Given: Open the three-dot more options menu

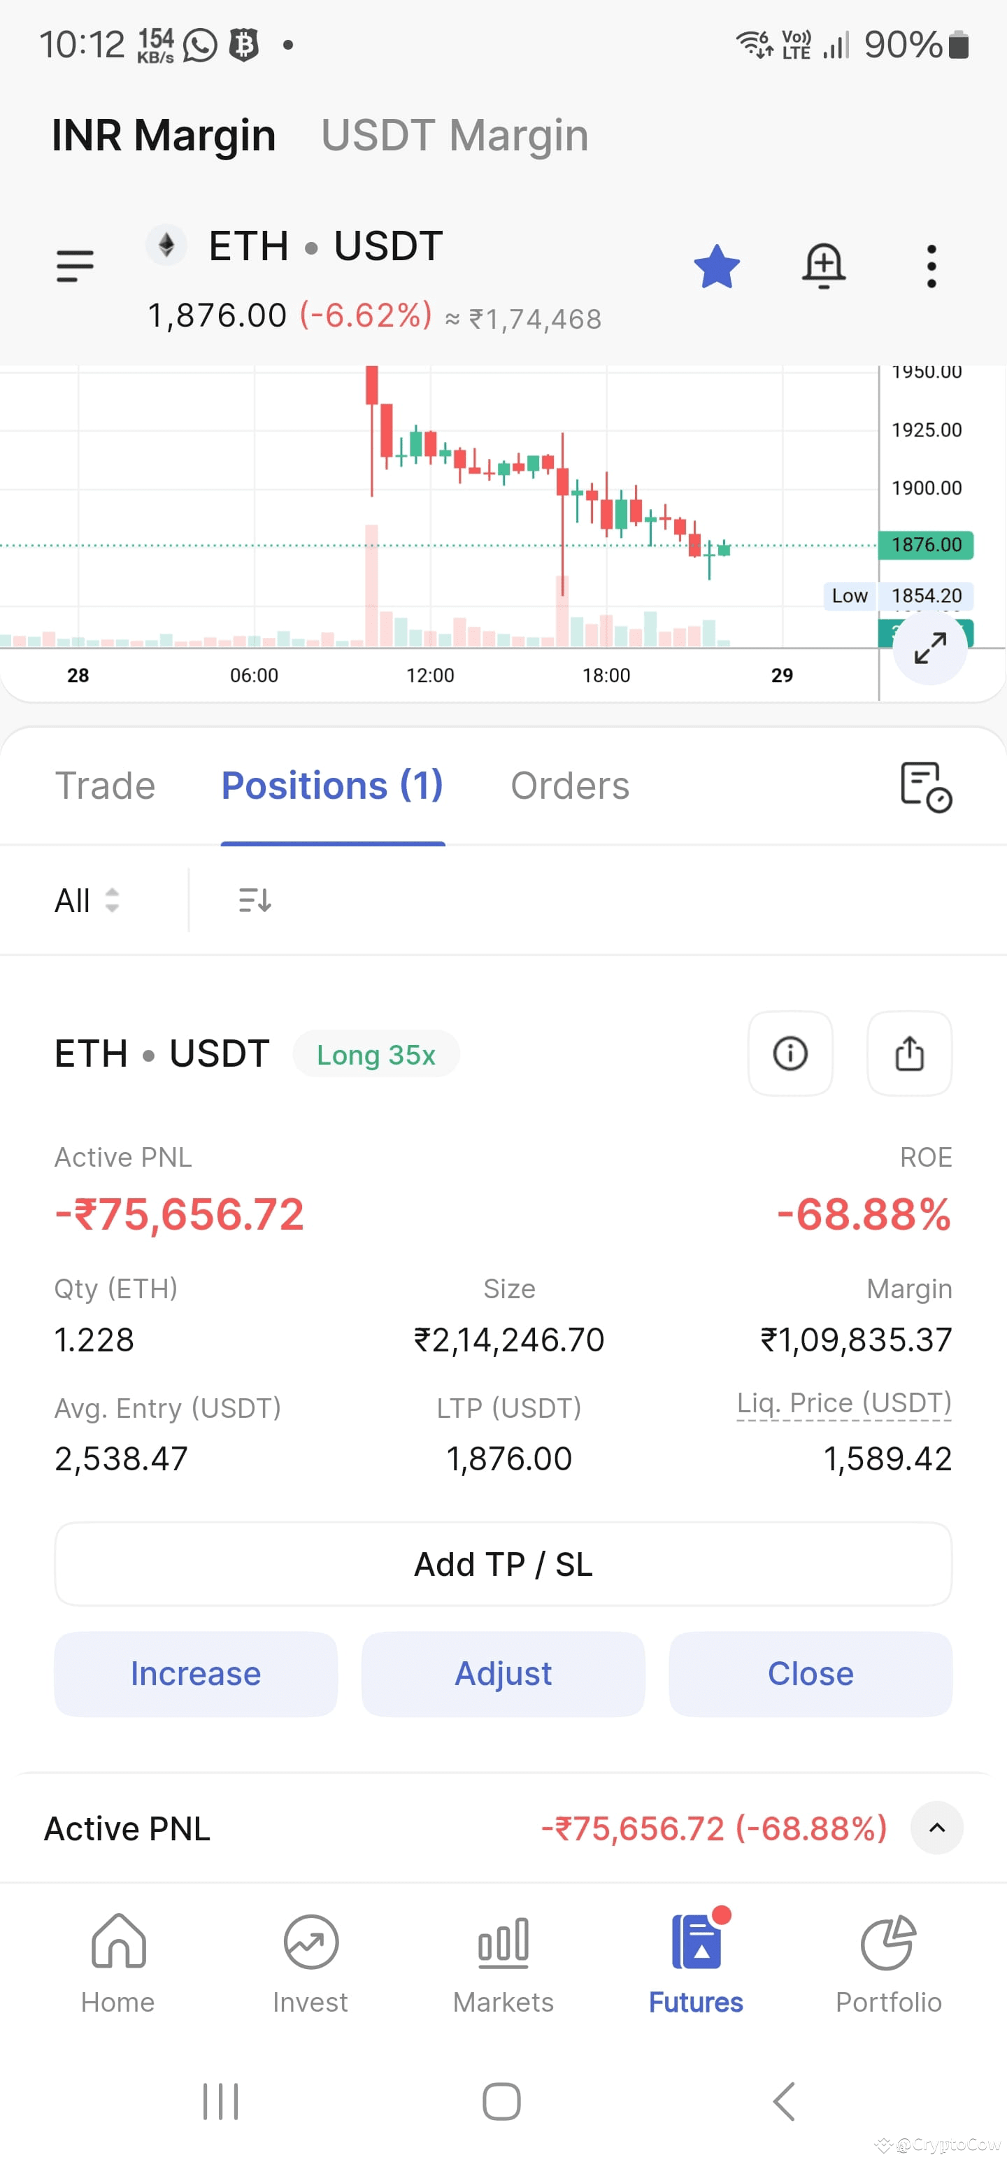Looking at the screenshot, I should click(x=931, y=267).
